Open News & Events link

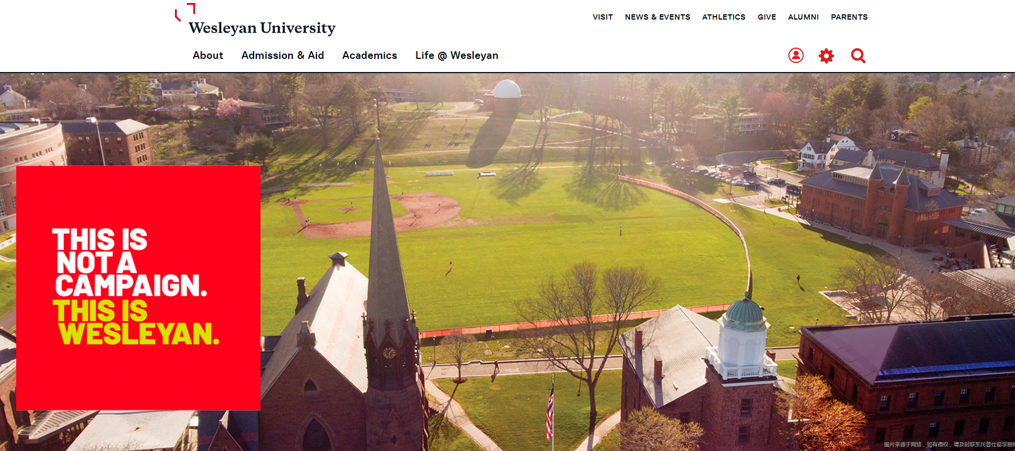pyautogui.click(x=657, y=17)
